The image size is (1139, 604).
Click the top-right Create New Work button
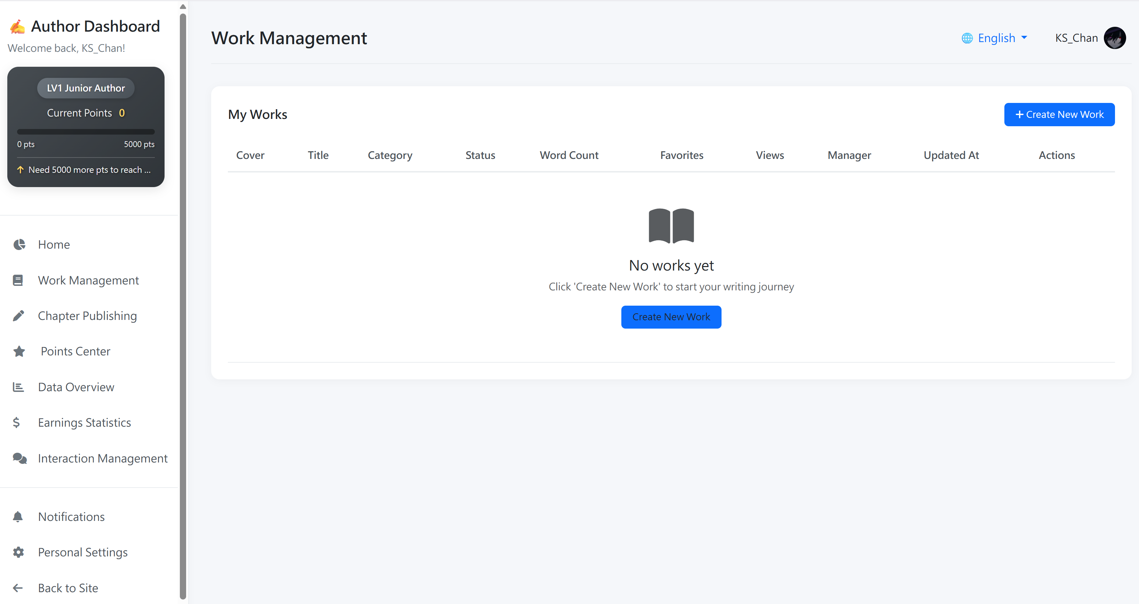tap(1059, 114)
